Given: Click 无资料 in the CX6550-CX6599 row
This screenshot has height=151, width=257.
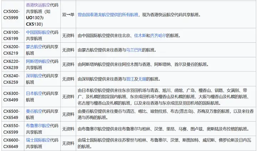Looking at the screenshot, I should click(x=68, y=129).
